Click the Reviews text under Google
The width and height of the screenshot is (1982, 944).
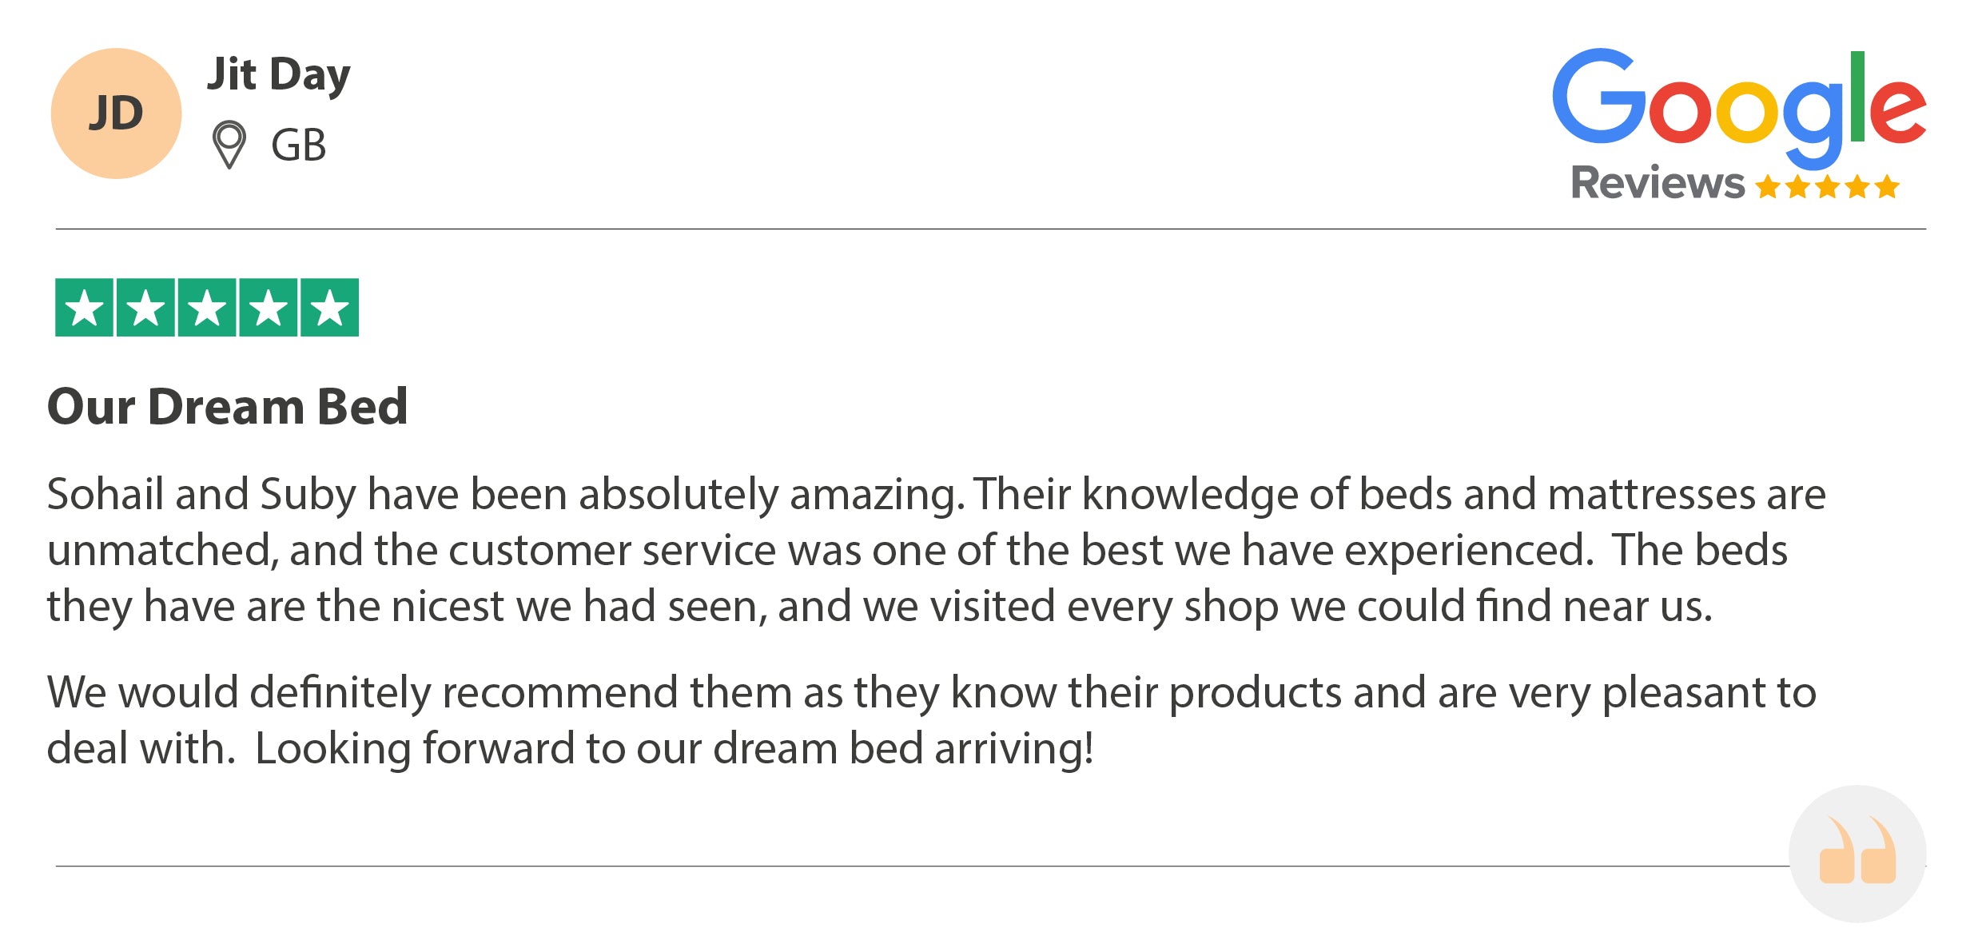(1658, 182)
